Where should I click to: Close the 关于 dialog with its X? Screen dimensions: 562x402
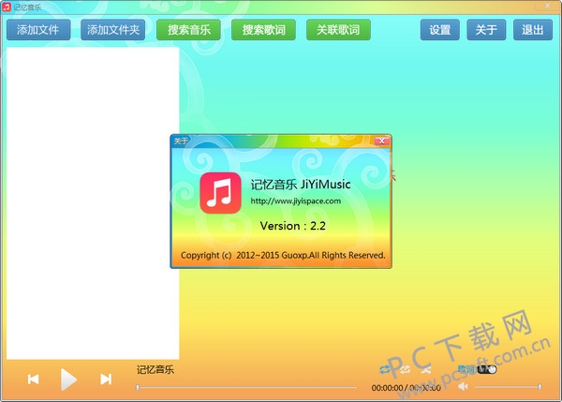382,141
